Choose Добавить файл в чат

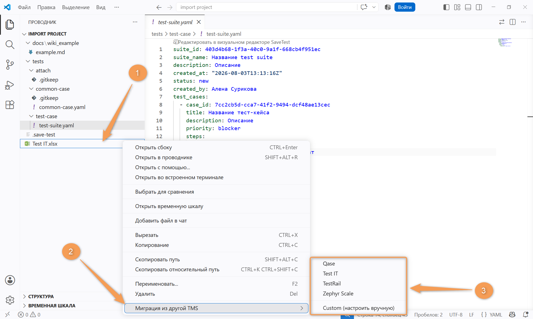click(216, 221)
